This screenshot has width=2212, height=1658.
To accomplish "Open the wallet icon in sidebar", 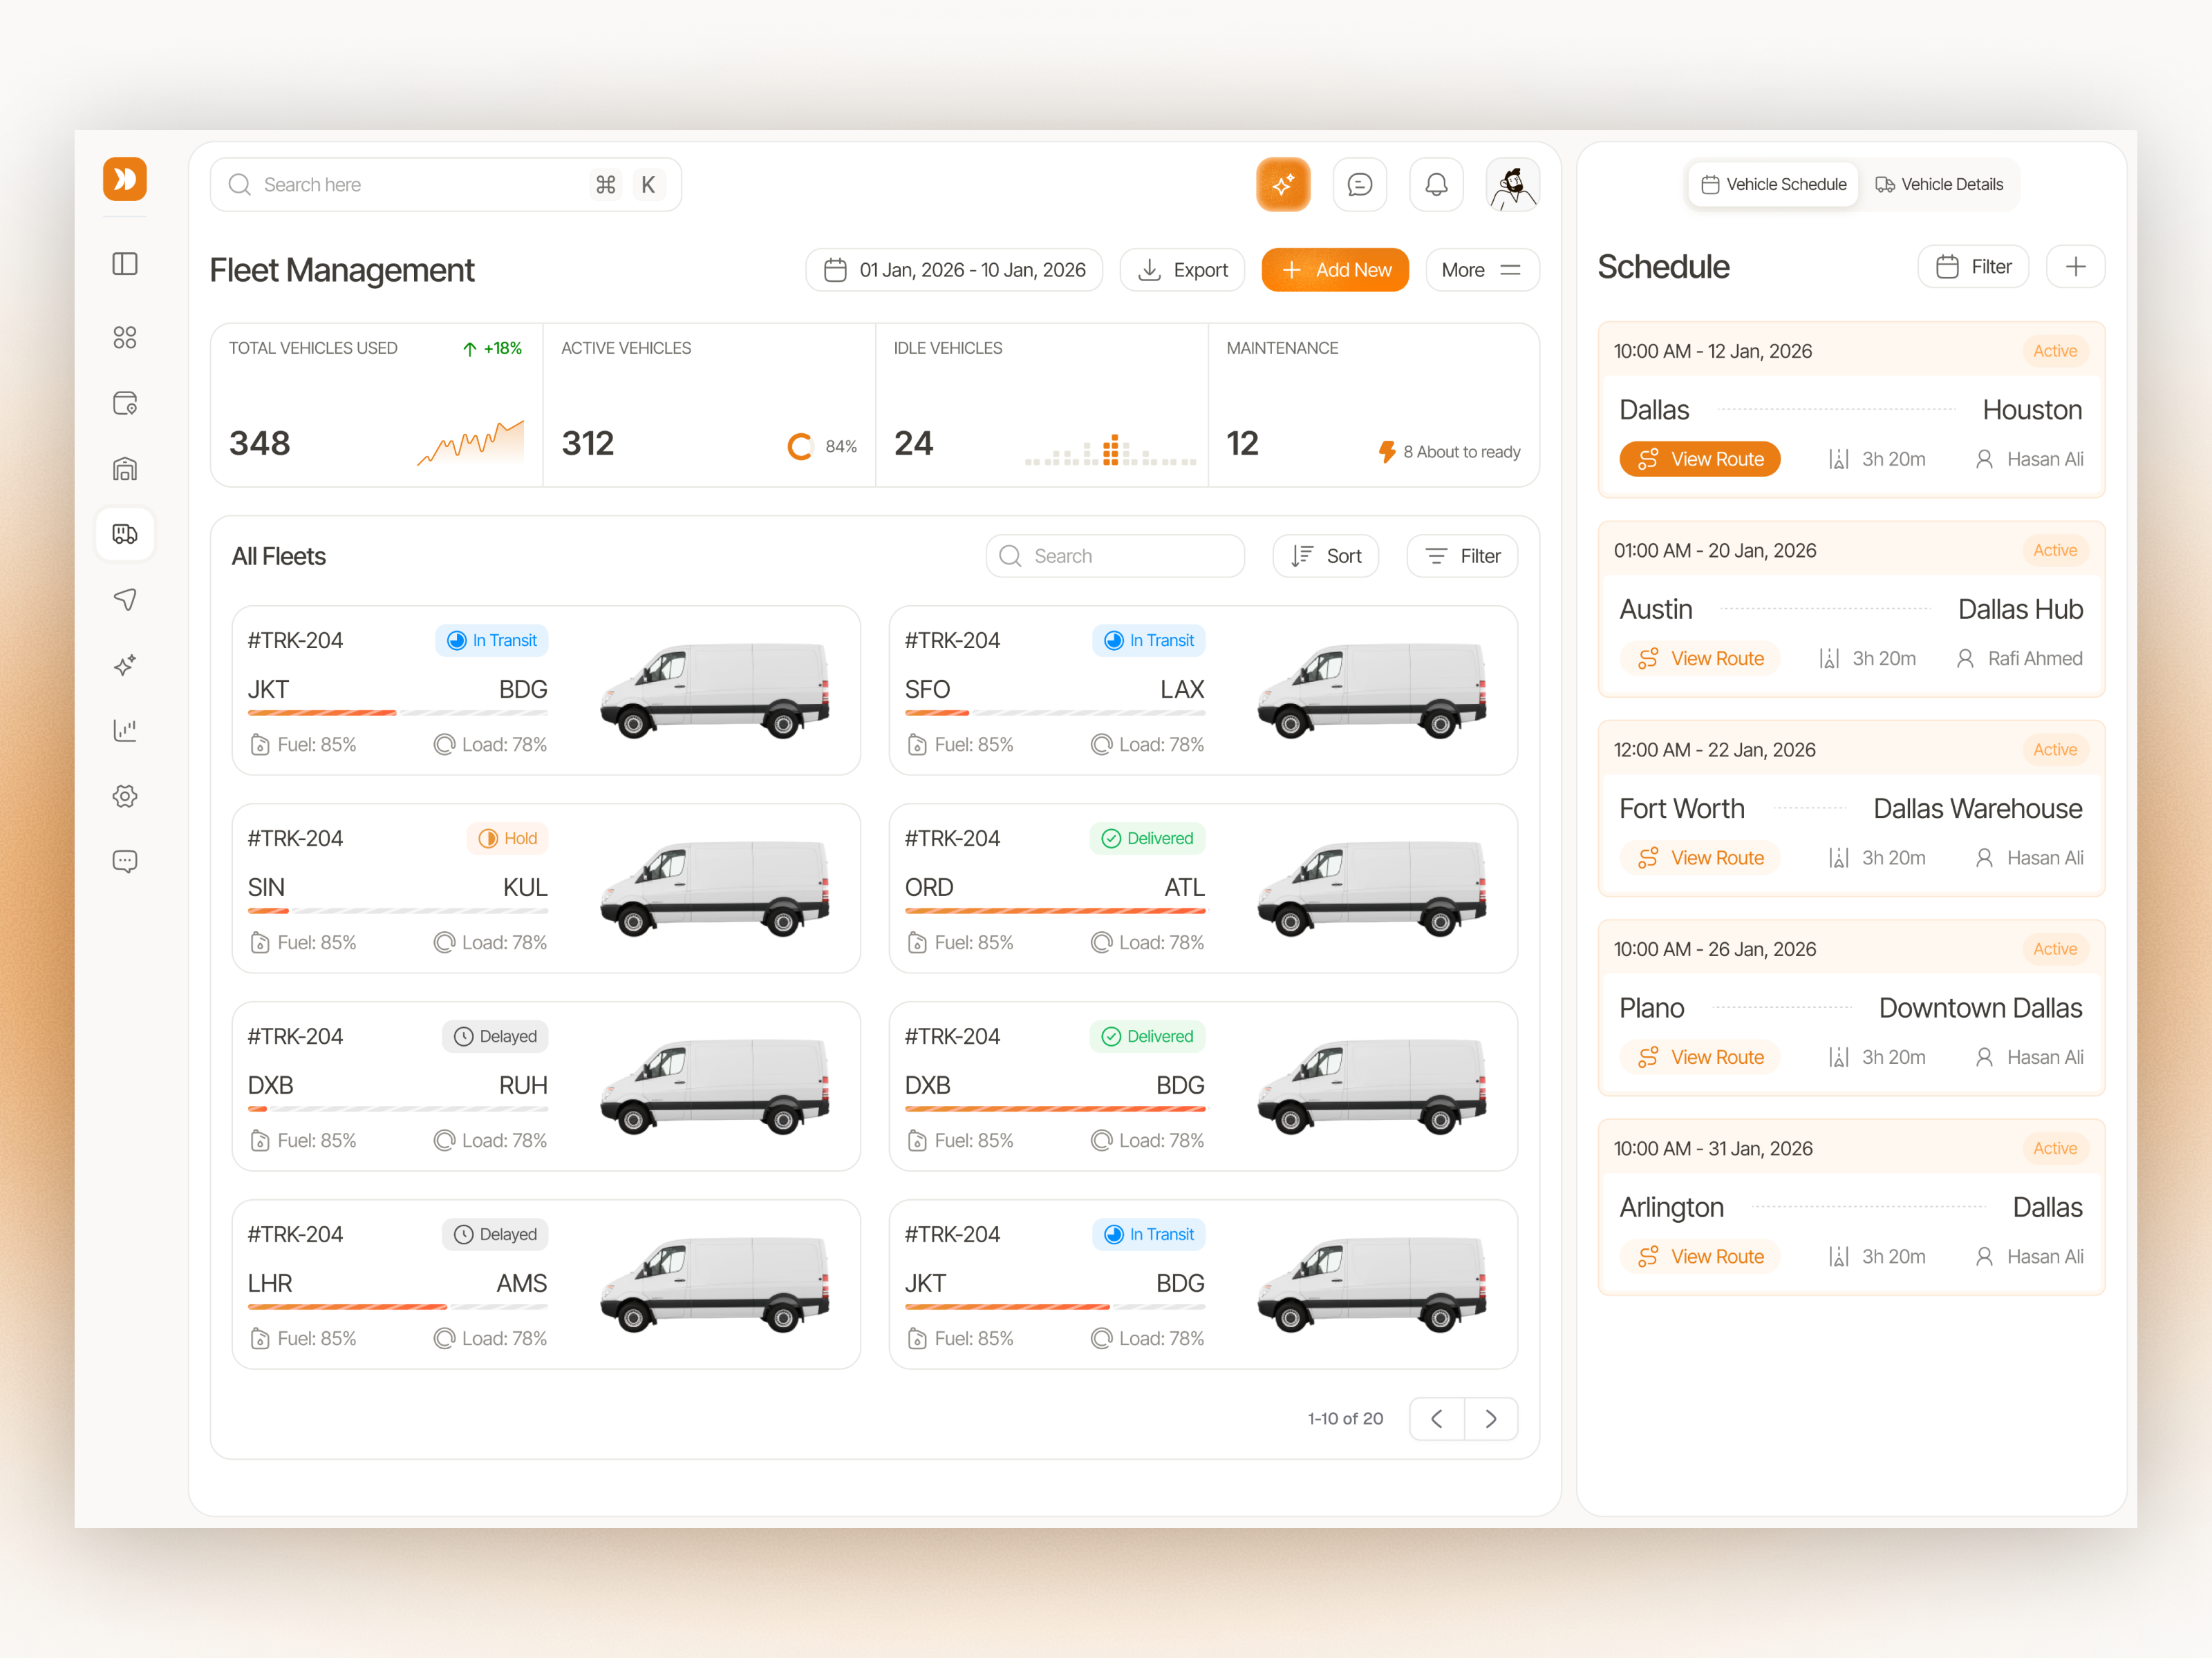I will pyautogui.click(x=125, y=403).
